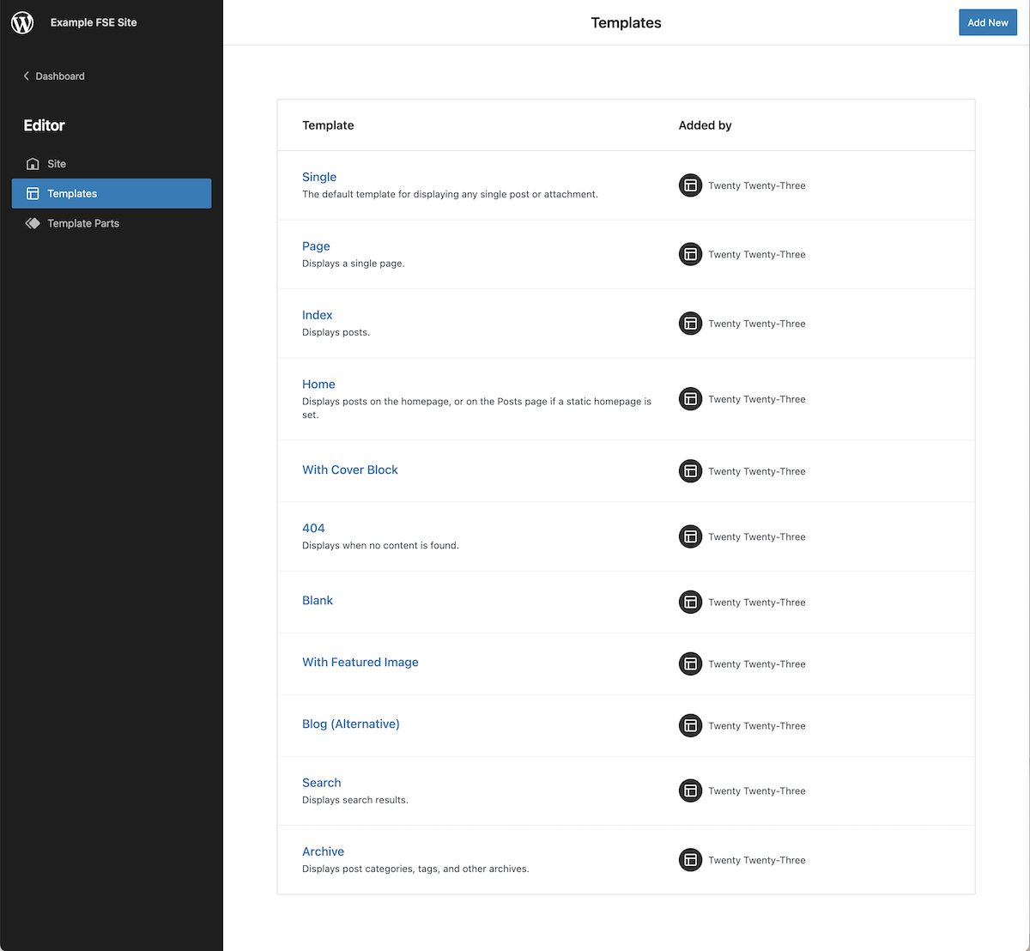The height and width of the screenshot is (951, 1030).
Task: Open the Single template link
Action: click(x=319, y=177)
